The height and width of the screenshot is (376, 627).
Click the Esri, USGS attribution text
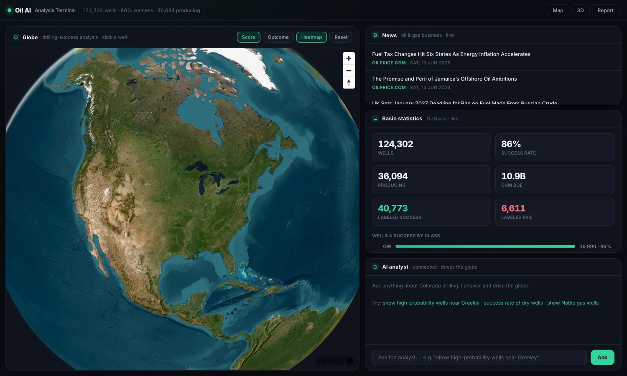pos(331,361)
